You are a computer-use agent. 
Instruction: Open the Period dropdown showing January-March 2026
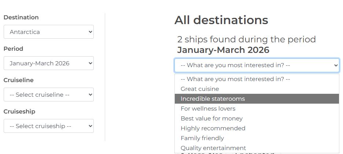pyautogui.click(x=48, y=63)
